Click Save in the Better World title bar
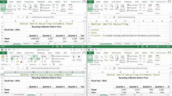Image resolution: width=172 pixels, height=96 pixels. (x=5, y=50)
